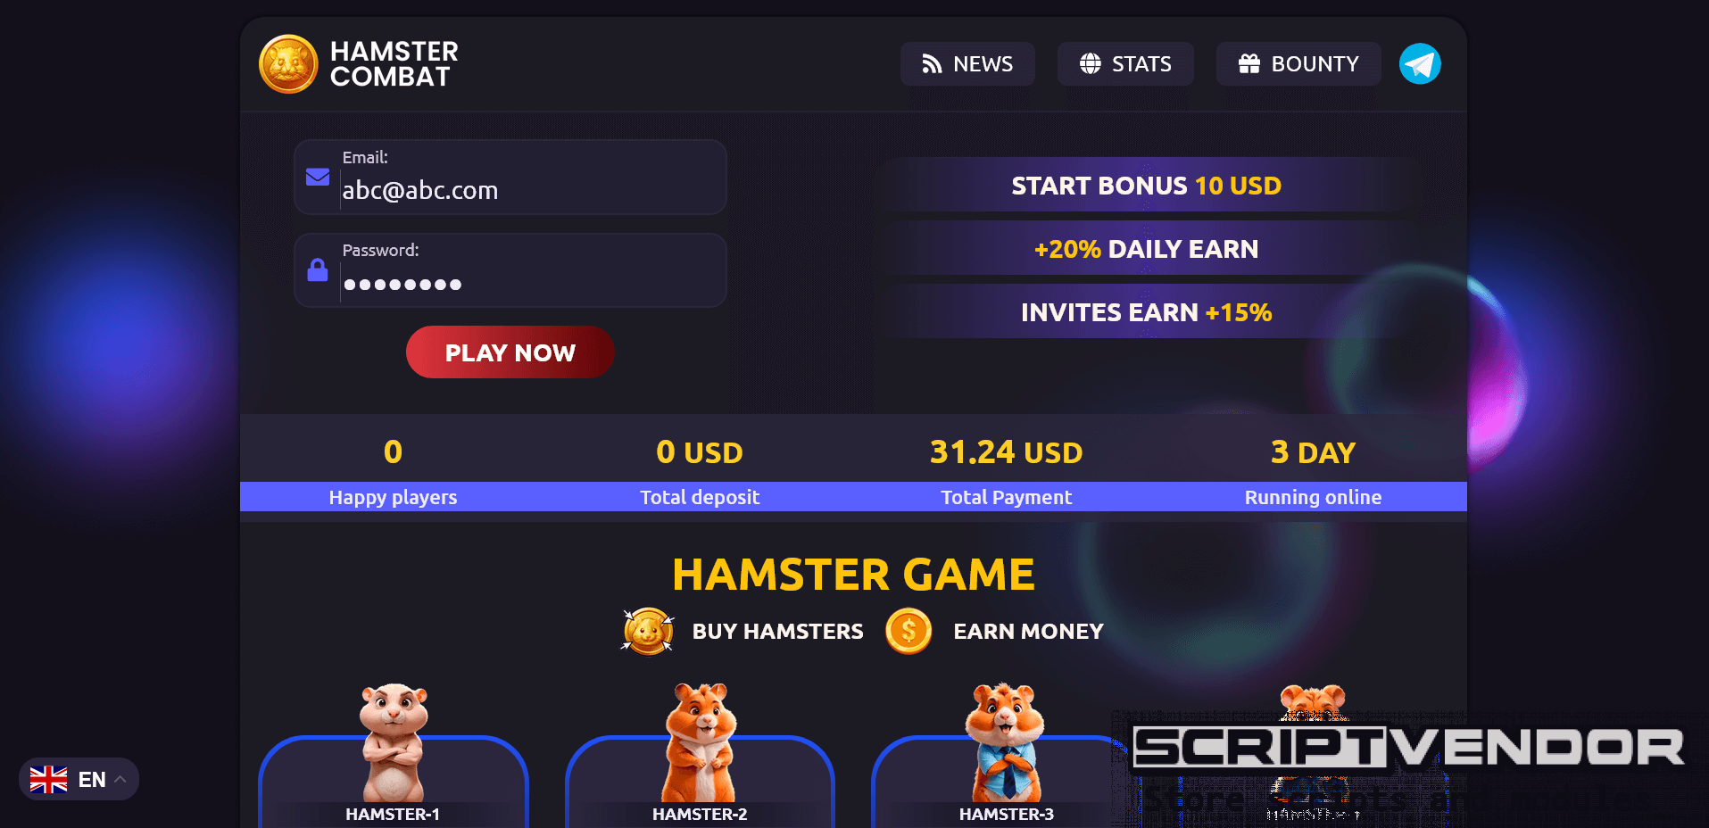Image resolution: width=1709 pixels, height=828 pixels.
Task: Click the dollar coin Earn Money icon
Action: 908,631
